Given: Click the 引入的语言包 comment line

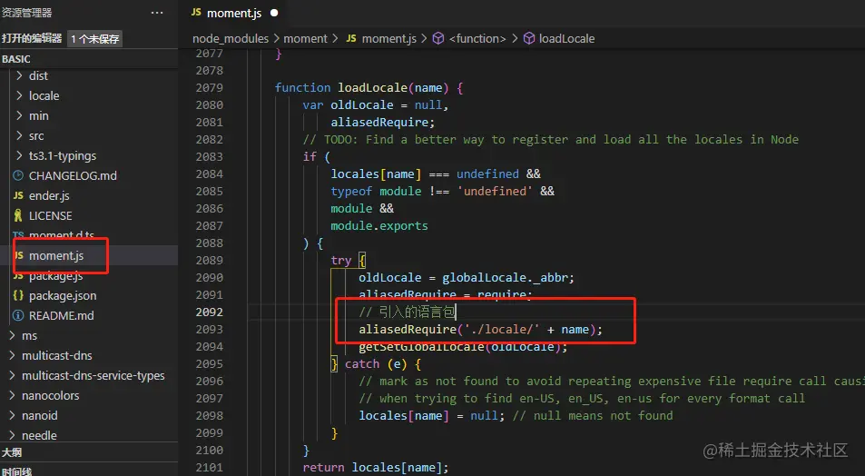Looking at the screenshot, I should point(408,312).
